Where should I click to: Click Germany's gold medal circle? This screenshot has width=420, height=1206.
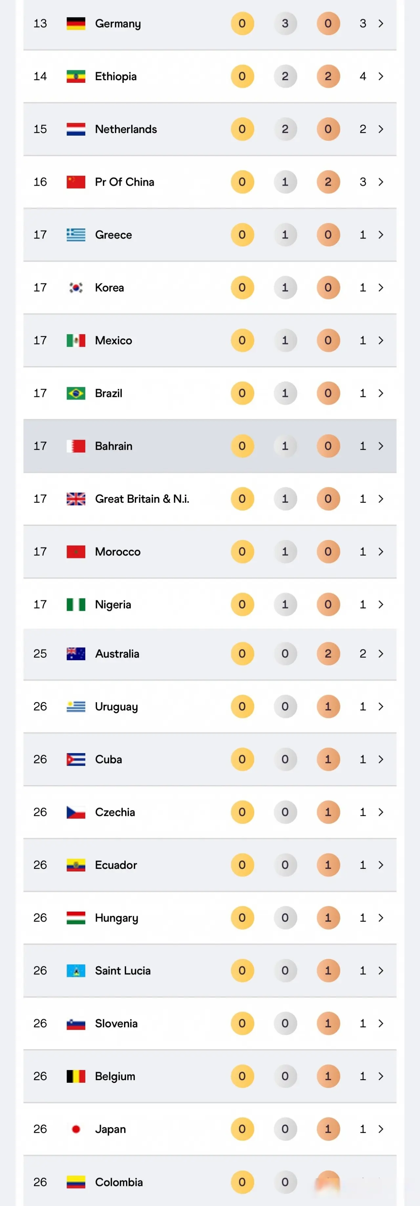click(242, 23)
